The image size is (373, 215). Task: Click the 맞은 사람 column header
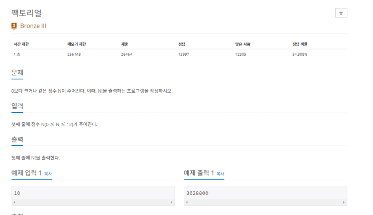[x=242, y=44]
